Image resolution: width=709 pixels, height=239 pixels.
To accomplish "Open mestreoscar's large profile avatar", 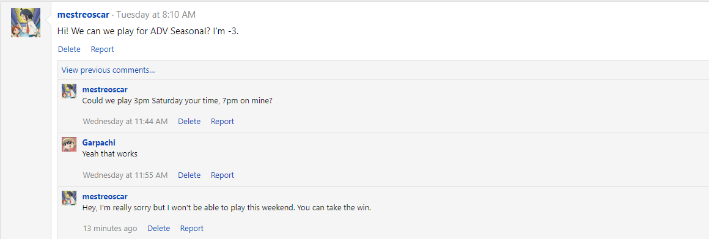I will (x=26, y=23).
